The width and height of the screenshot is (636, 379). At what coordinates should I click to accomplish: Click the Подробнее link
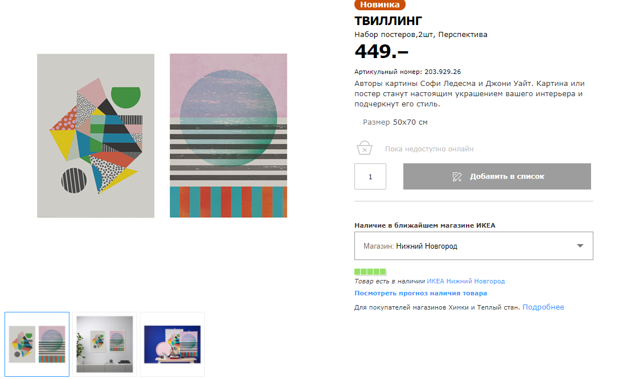tap(543, 307)
